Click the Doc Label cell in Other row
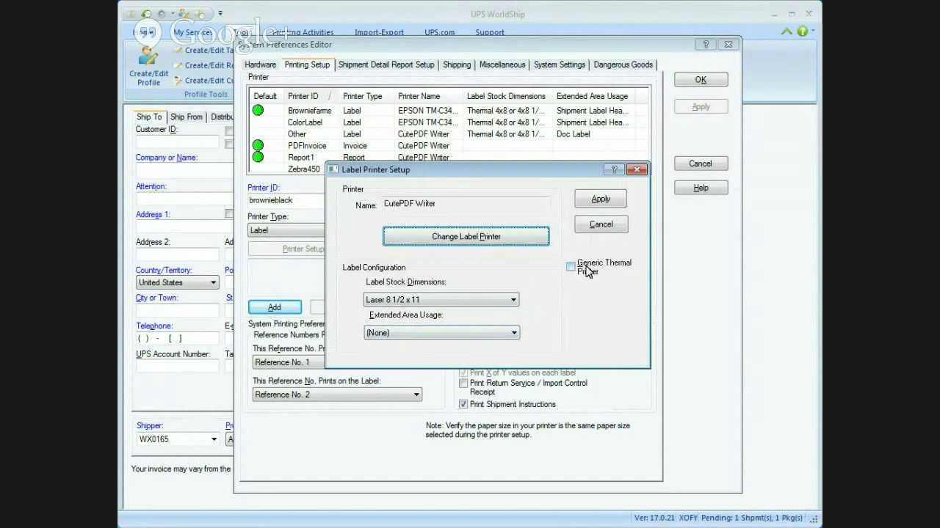 click(574, 134)
